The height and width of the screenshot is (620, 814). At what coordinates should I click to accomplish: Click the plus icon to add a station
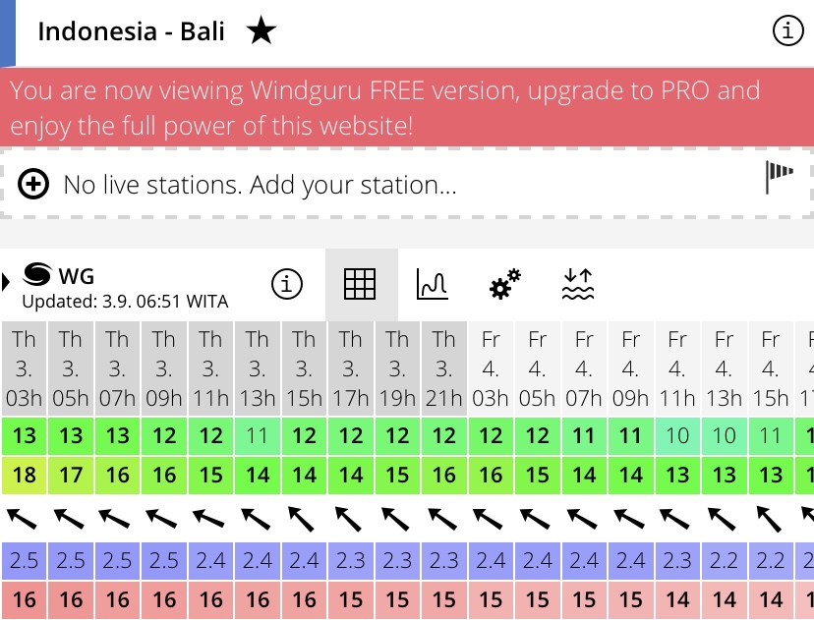(x=33, y=184)
